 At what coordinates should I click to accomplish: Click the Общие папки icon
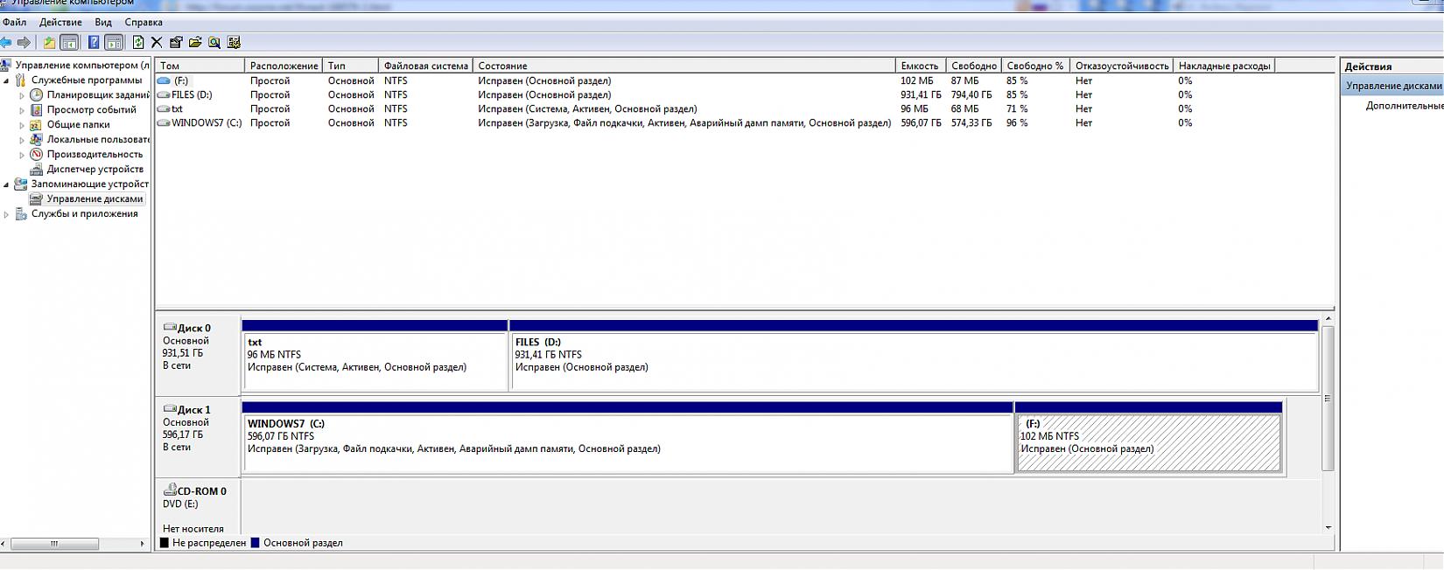pos(36,124)
